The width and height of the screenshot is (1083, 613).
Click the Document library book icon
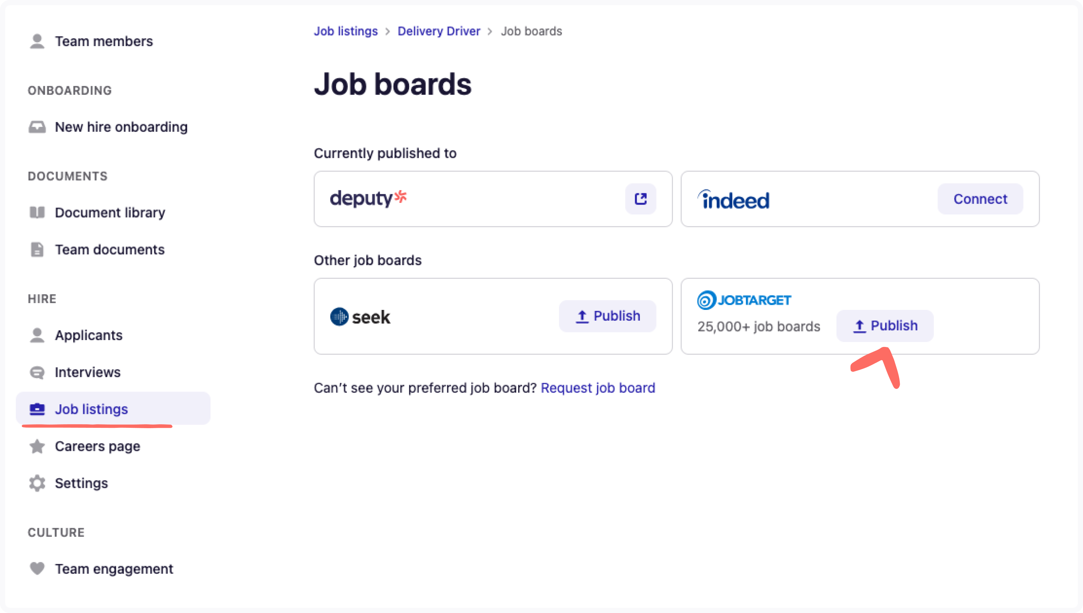(x=37, y=212)
